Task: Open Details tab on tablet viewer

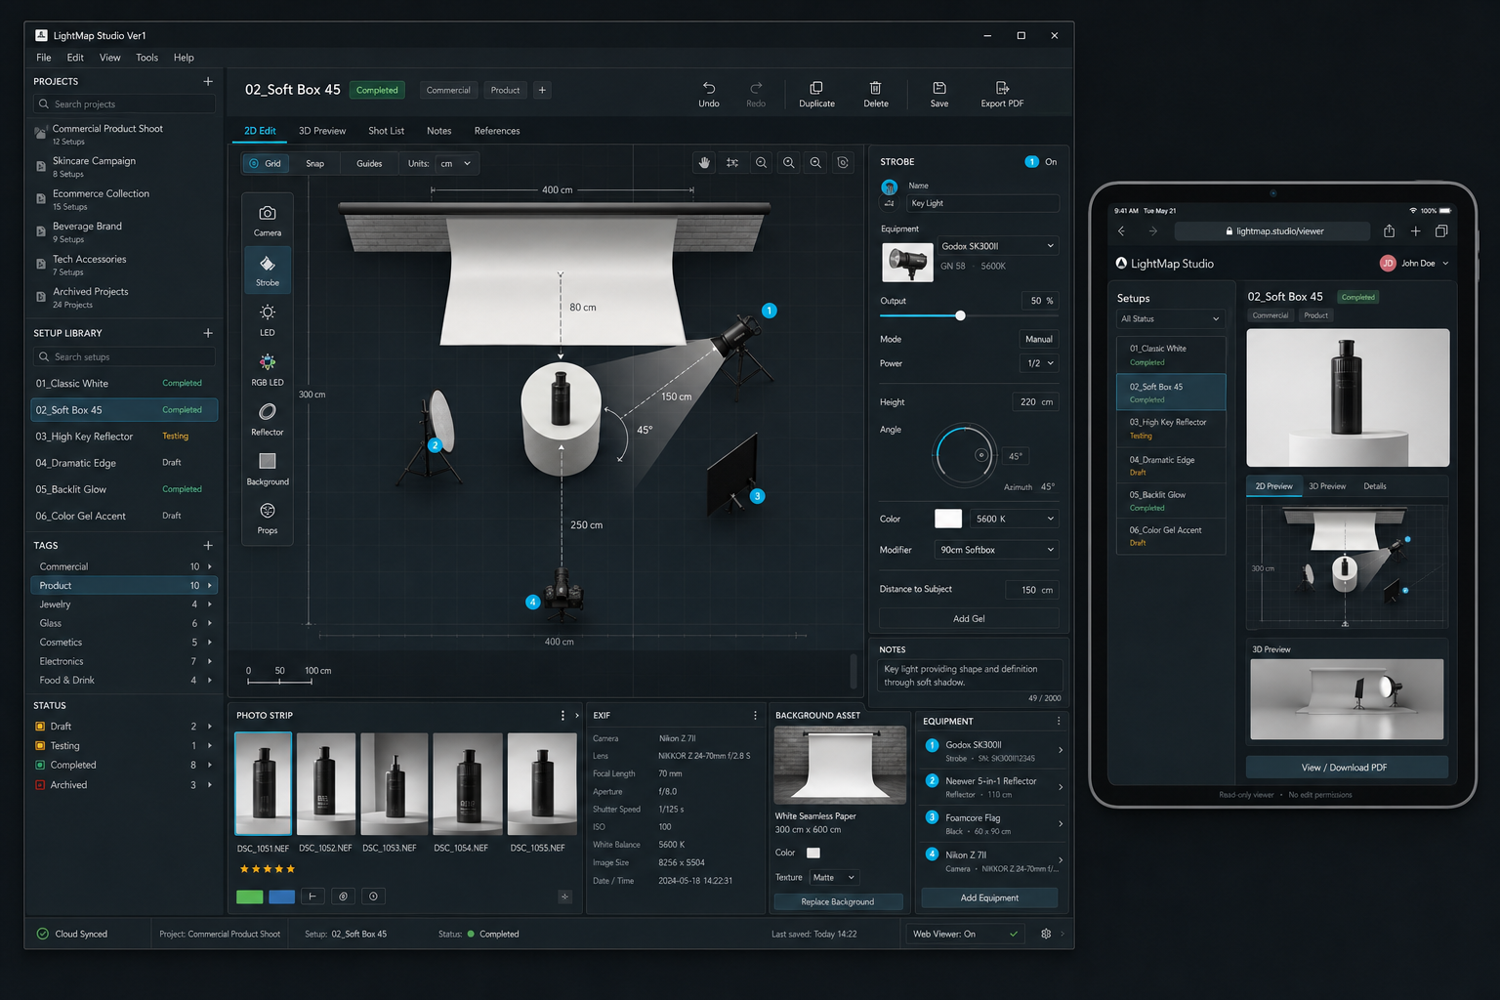Action: tap(1375, 486)
